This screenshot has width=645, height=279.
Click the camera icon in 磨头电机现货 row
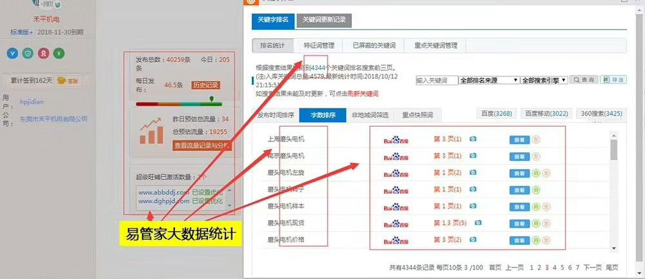pyautogui.click(x=478, y=222)
